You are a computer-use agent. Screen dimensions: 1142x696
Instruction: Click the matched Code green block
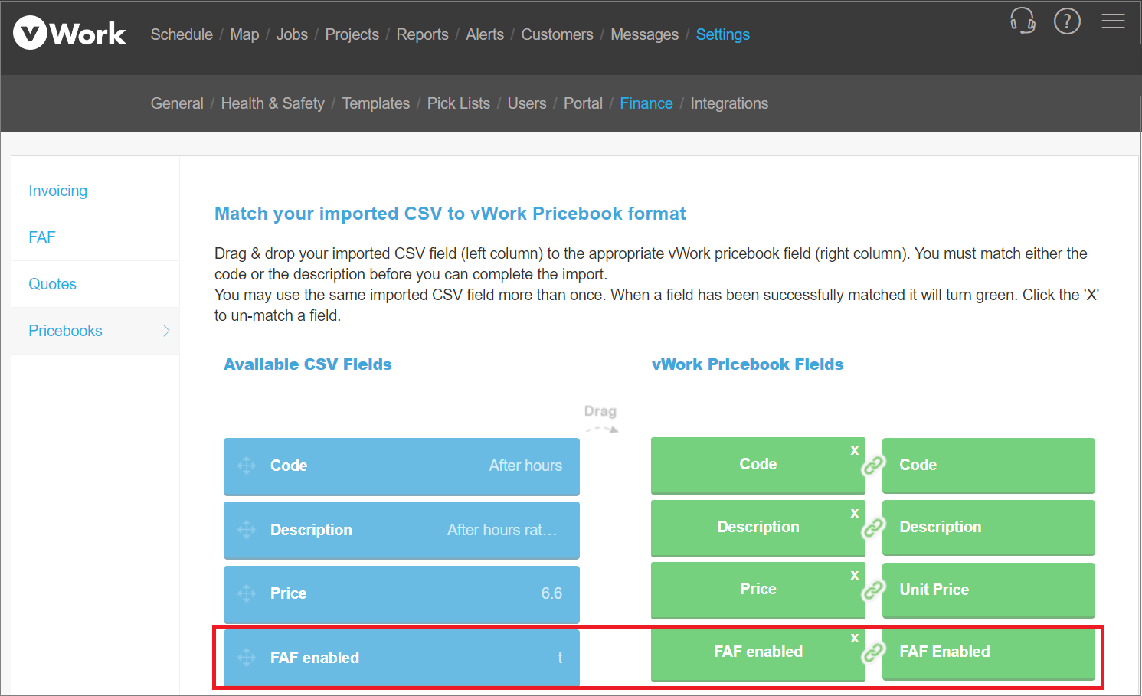tap(758, 465)
